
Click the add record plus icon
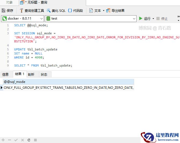(3, 140)
